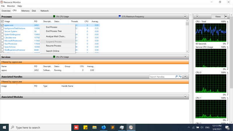Check the SearchUI.exe checkbox
The width and height of the screenshot is (233, 131).
pyautogui.click(x=2, y=47)
